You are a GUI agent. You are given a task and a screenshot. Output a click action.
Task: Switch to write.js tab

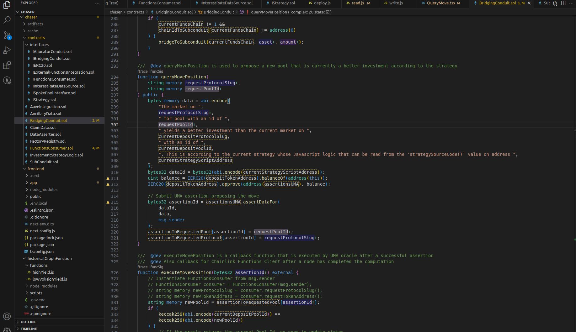click(396, 3)
